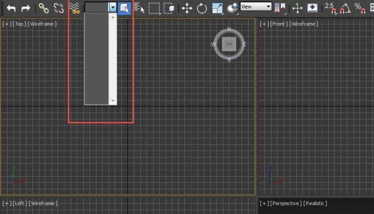Toggle the 2.5D Snaps magnet button
Viewport: 374px width, 214px height.
(330, 8)
